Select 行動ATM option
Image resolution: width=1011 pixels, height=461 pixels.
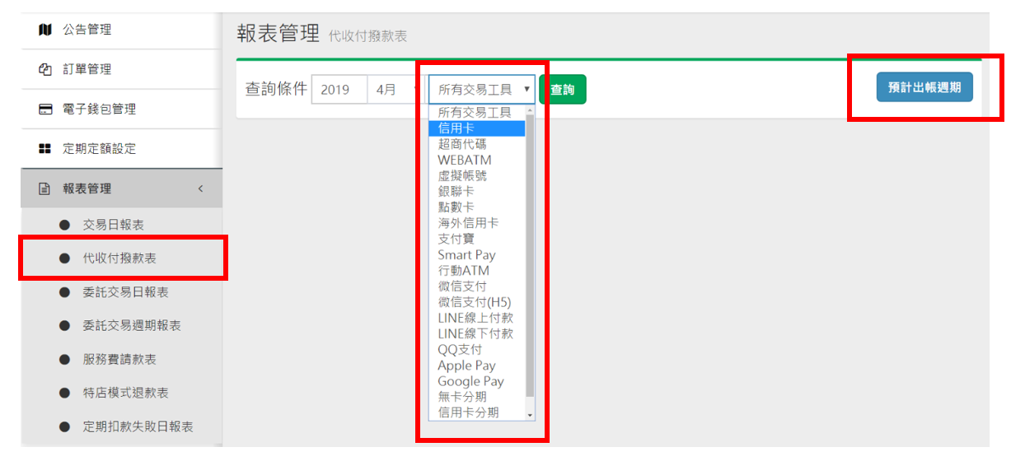click(476, 270)
